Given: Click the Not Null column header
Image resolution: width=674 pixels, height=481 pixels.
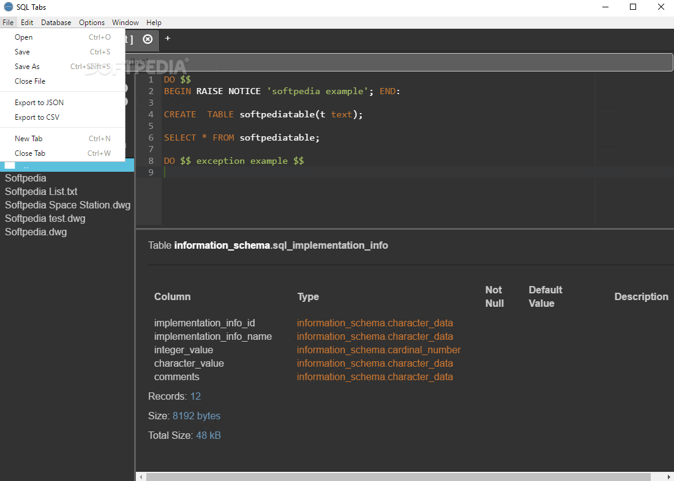Looking at the screenshot, I should (494, 296).
